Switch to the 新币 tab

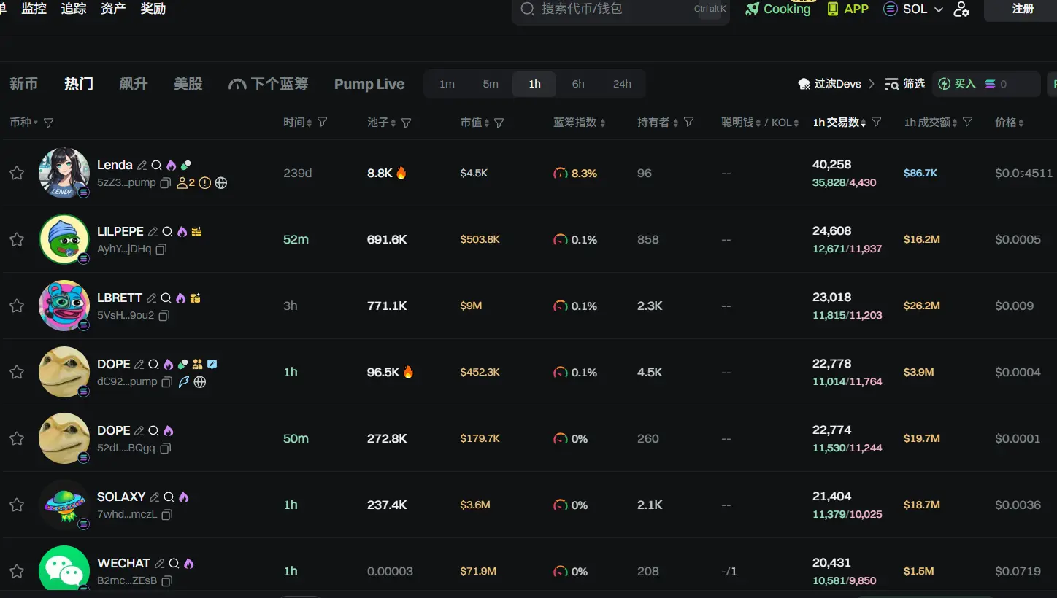[x=23, y=84]
